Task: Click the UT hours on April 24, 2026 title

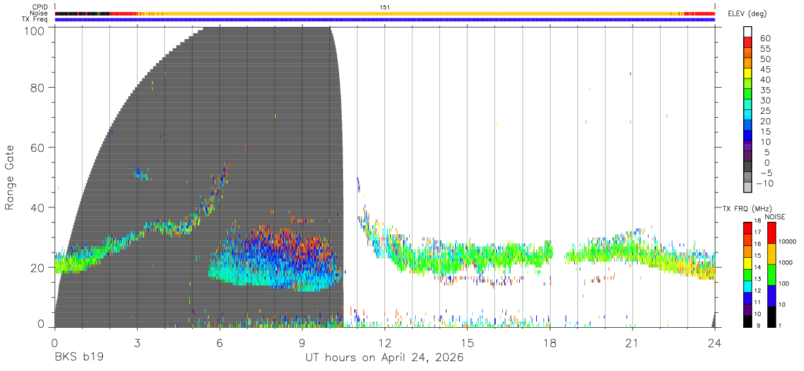Action: (x=384, y=358)
